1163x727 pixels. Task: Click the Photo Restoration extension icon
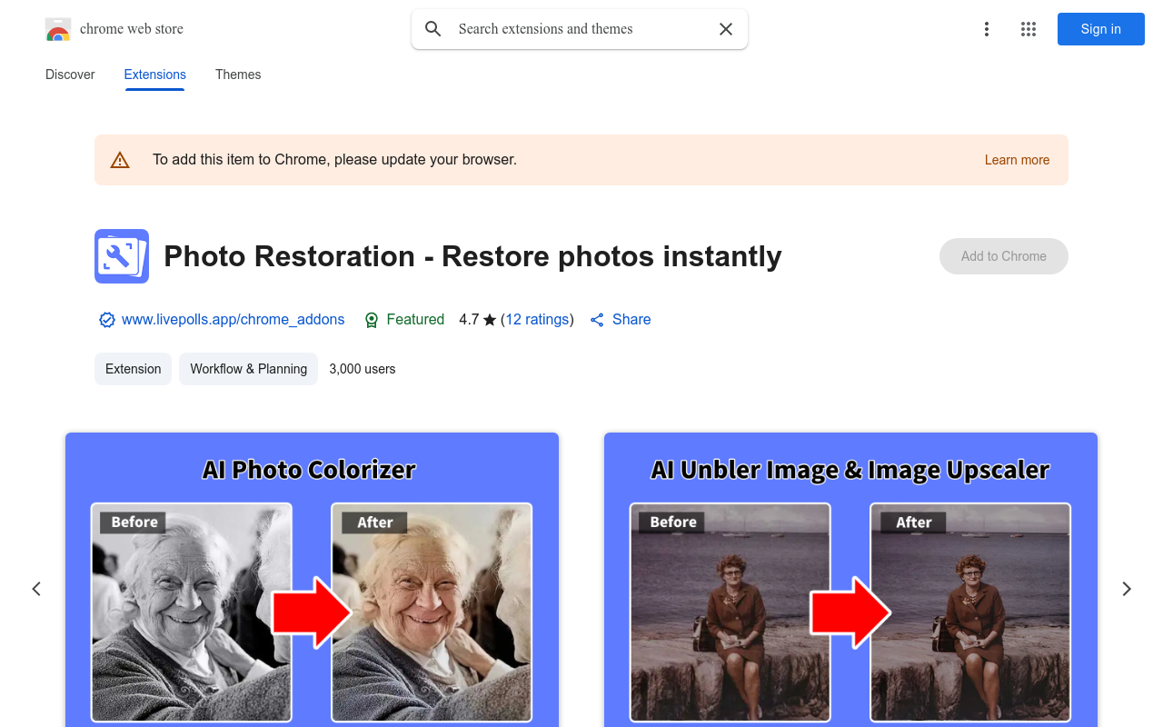tap(122, 256)
